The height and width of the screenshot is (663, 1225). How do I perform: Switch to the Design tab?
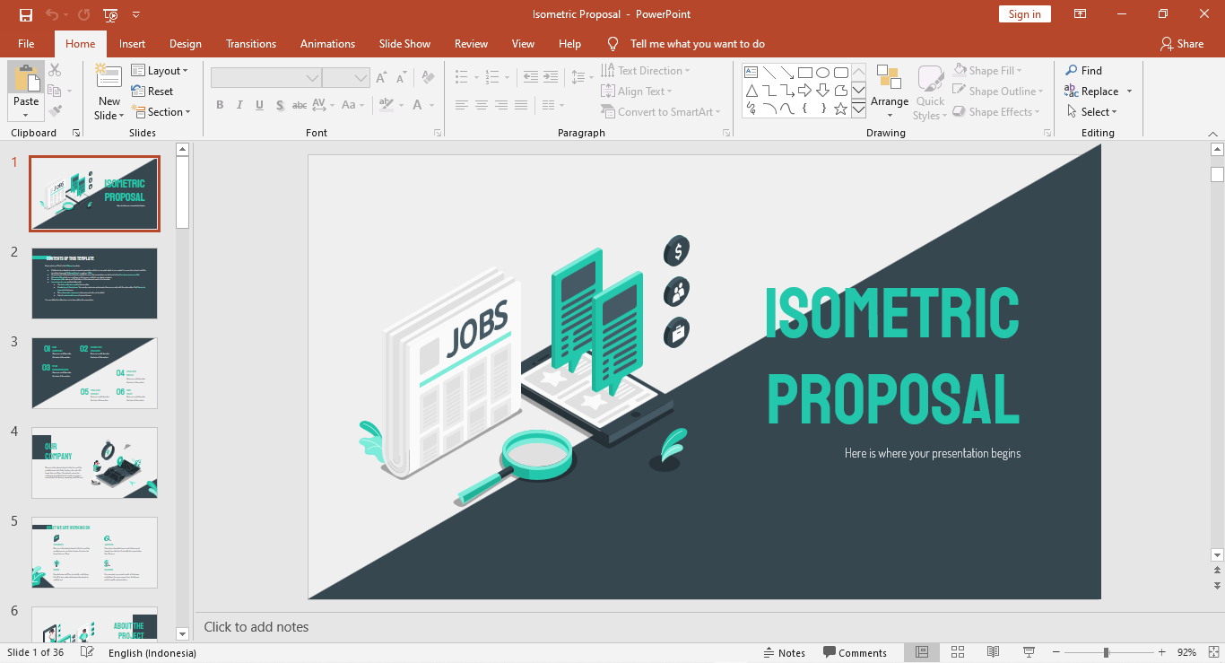pos(186,43)
